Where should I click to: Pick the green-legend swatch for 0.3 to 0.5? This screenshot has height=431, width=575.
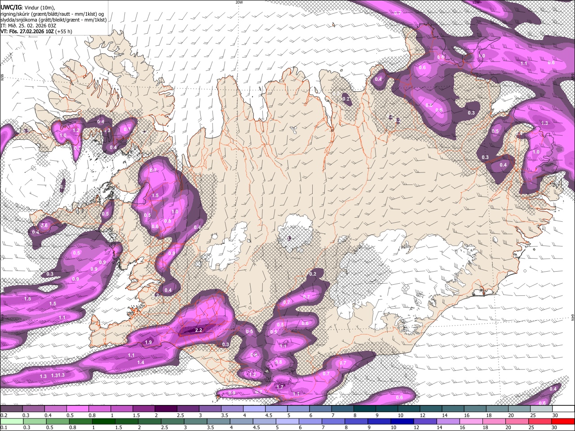tap(35, 421)
